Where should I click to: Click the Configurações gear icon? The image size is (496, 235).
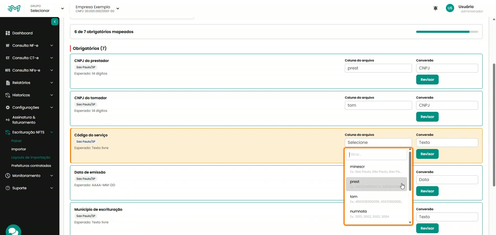(8, 108)
